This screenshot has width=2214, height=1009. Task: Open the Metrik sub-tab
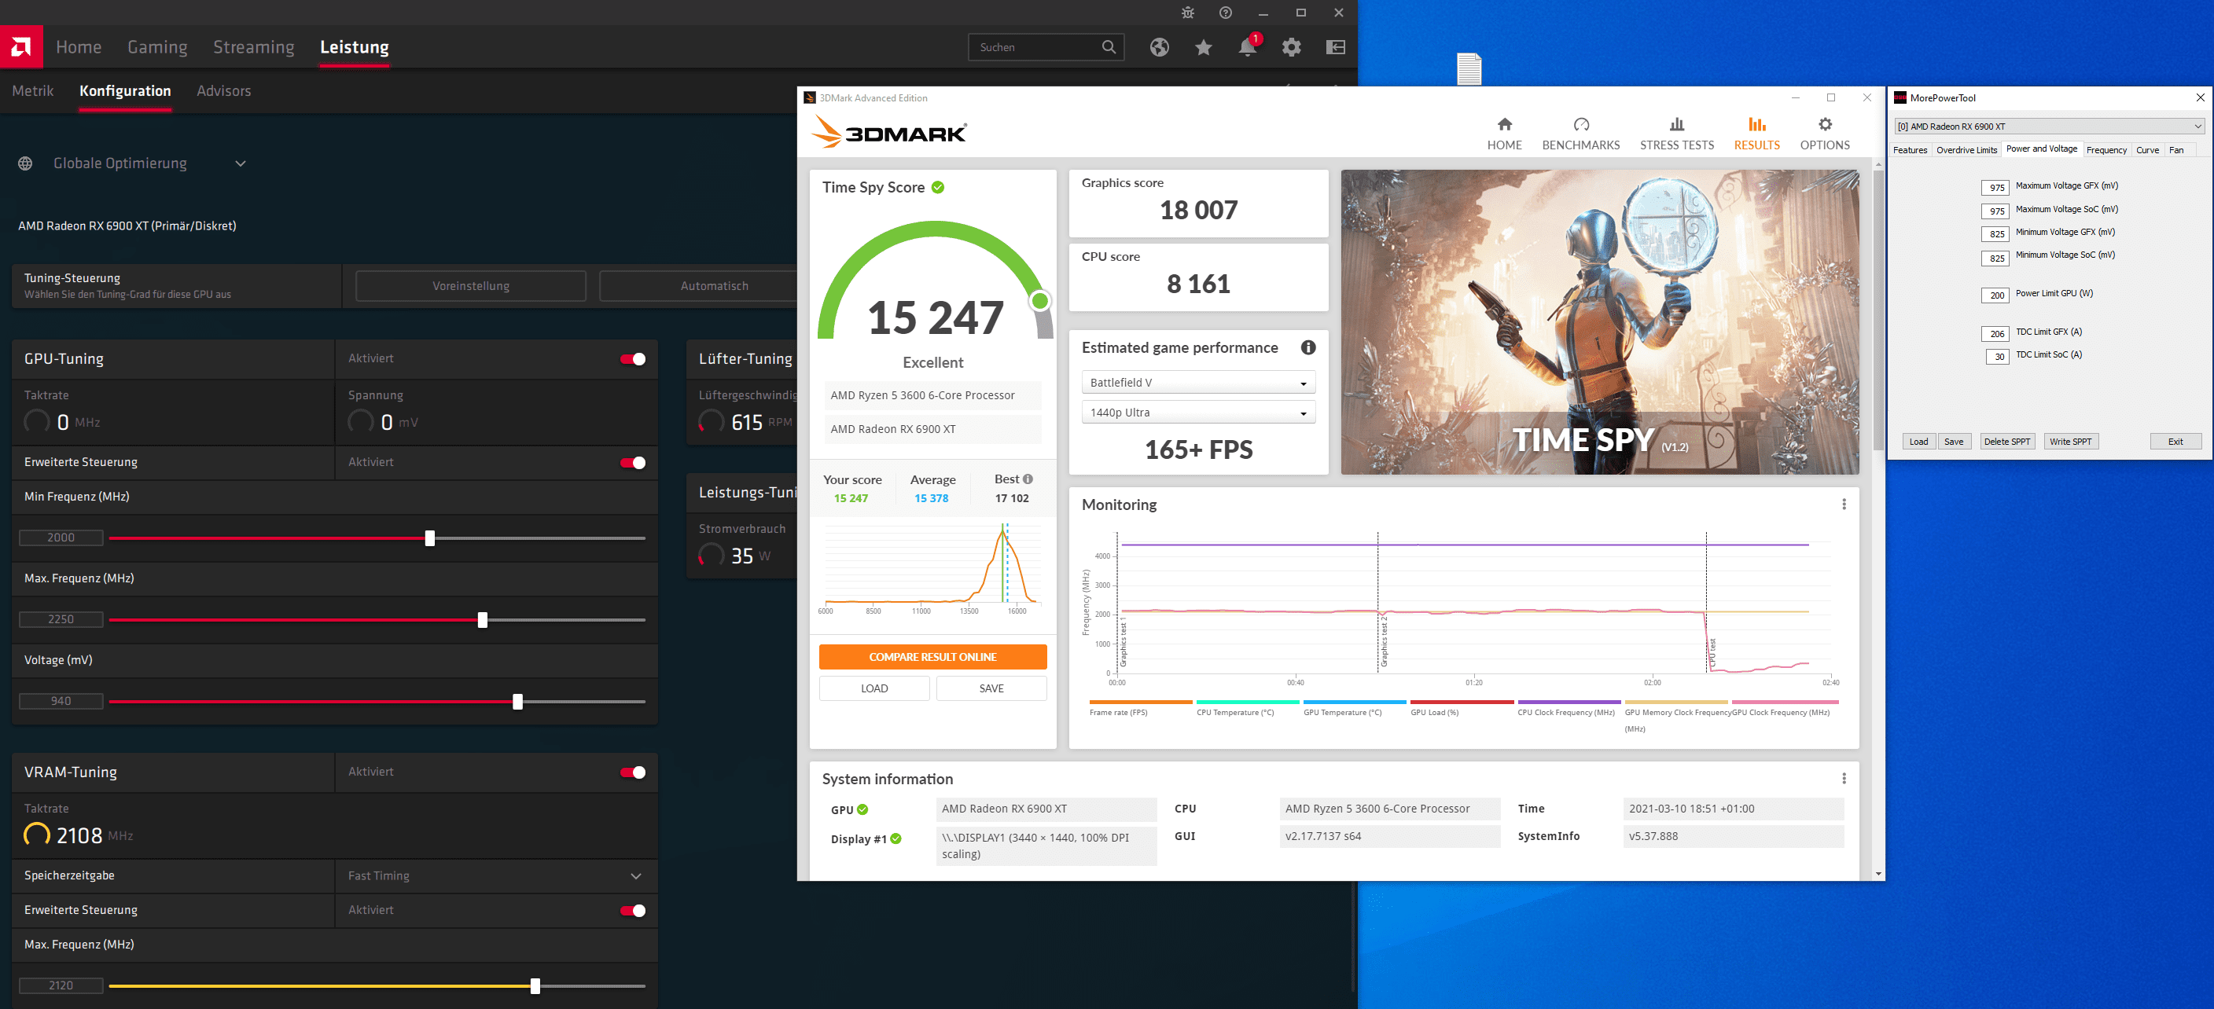pyautogui.click(x=33, y=91)
